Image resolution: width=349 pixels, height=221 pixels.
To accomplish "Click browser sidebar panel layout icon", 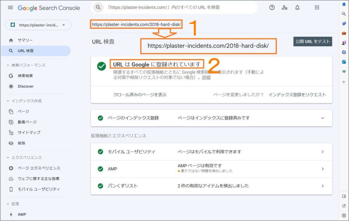I will click(x=344, y=196).
